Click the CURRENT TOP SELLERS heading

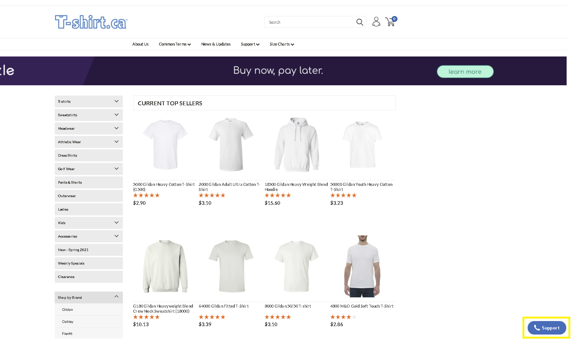170,103
